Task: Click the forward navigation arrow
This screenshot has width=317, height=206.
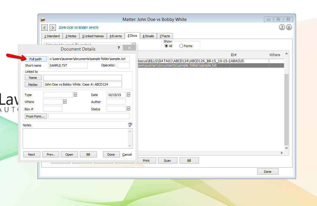Action: tap(52, 27)
